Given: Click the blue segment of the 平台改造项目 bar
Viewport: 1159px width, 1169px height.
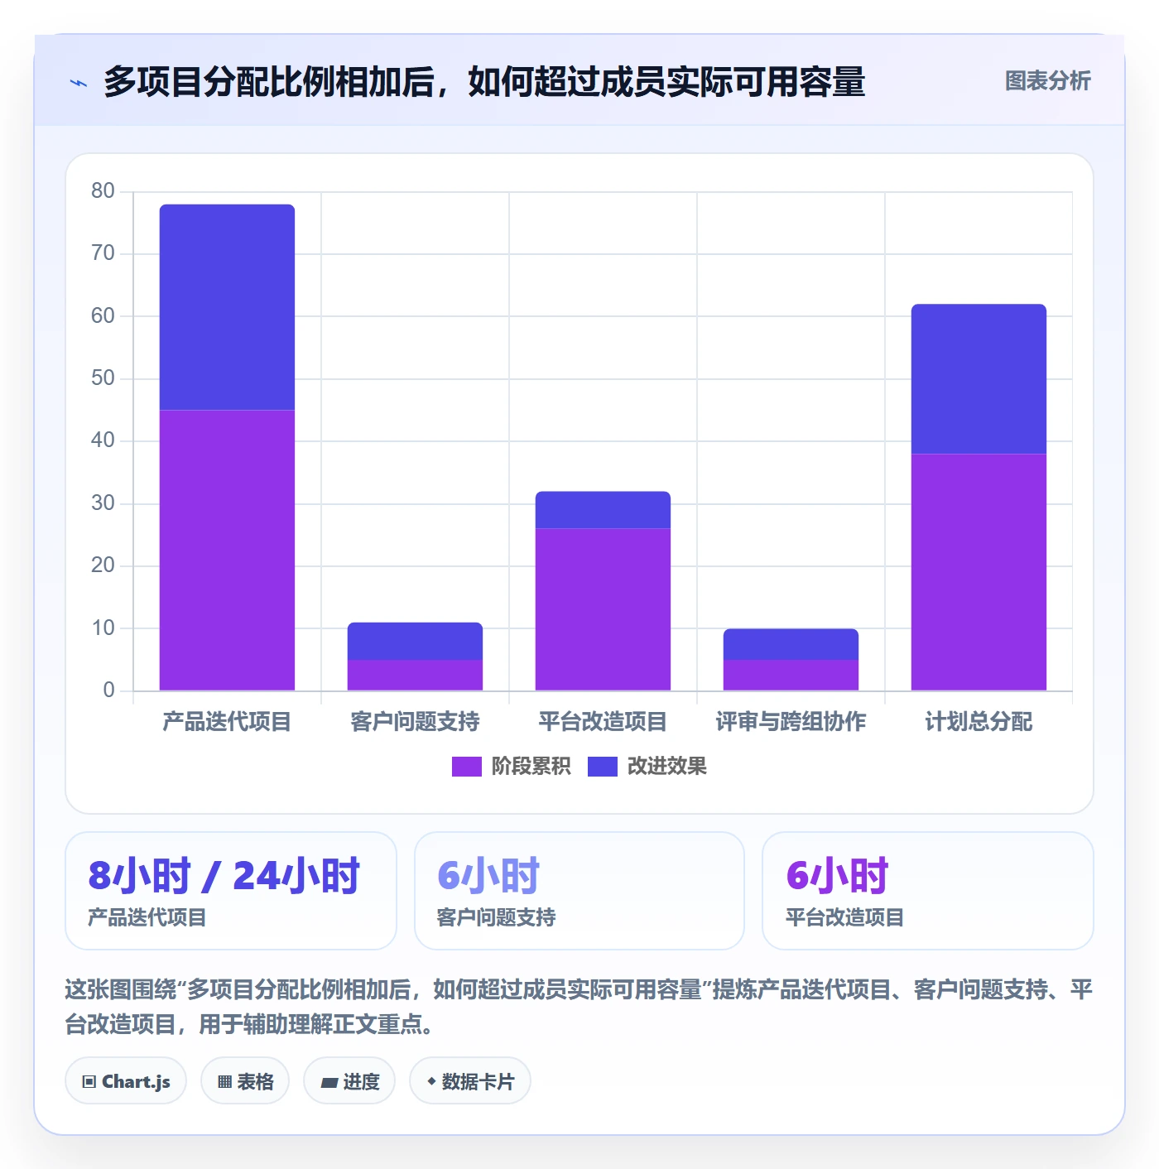Looking at the screenshot, I should (603, 510).
